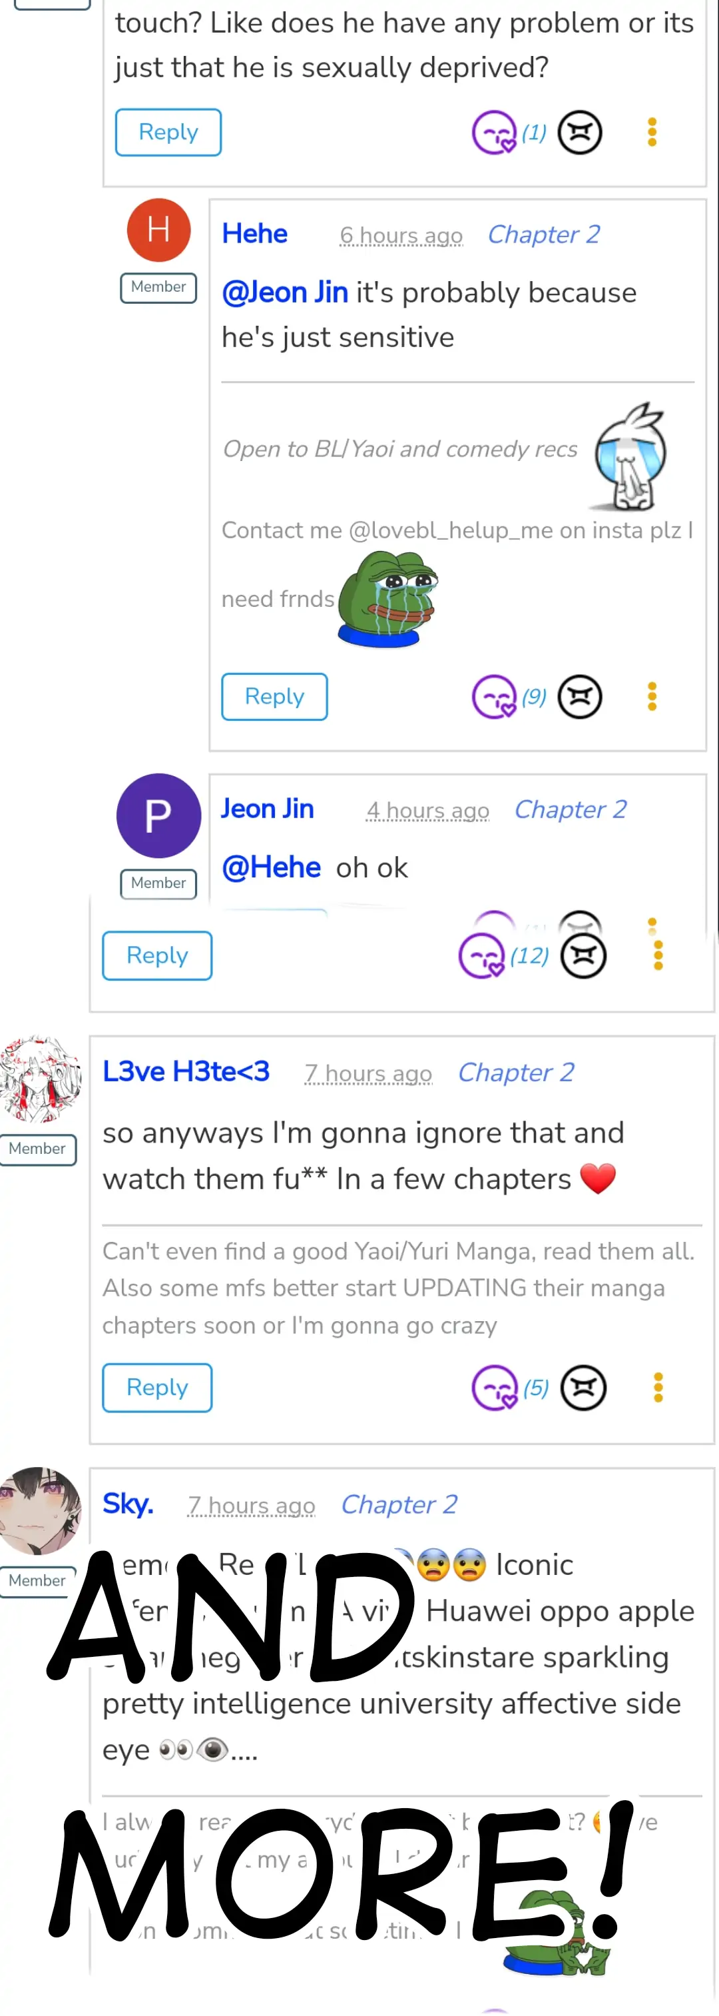Open the Chapter 2 link on Jeon Jin's comment

pyautogui.click(x=571, y=809)
